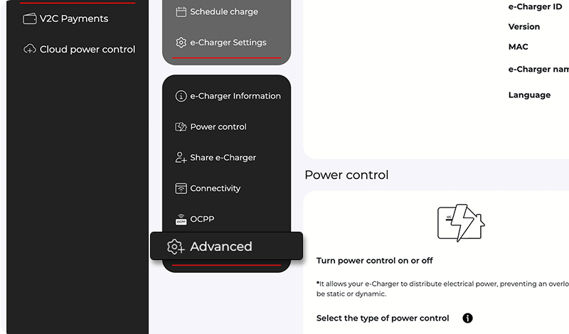The width and height of the screenshot is (569, 334).
Task: Click the Connectivity wifi window icon
Action: click(x=181, y=188)
